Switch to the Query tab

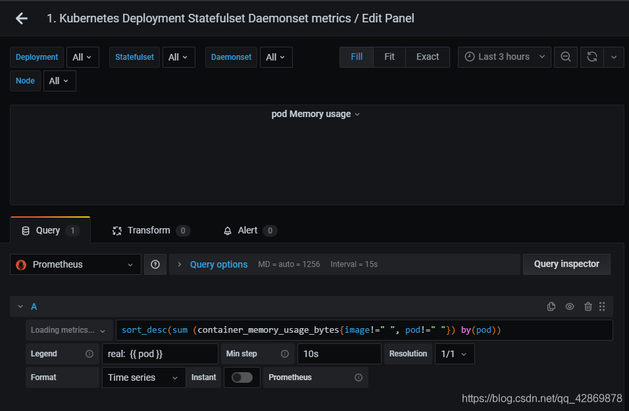(50, 231)
